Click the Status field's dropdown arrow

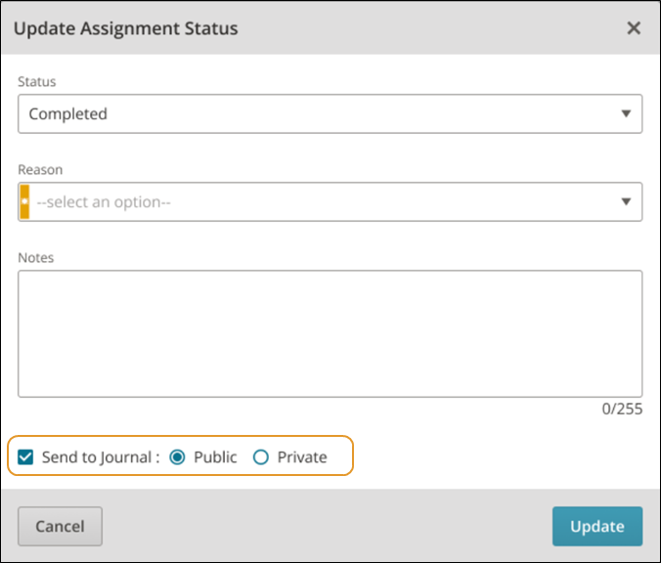pos(626,113)
